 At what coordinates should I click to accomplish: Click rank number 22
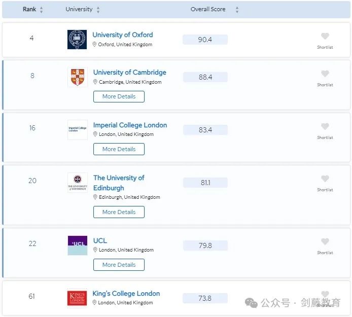[32, 243]
